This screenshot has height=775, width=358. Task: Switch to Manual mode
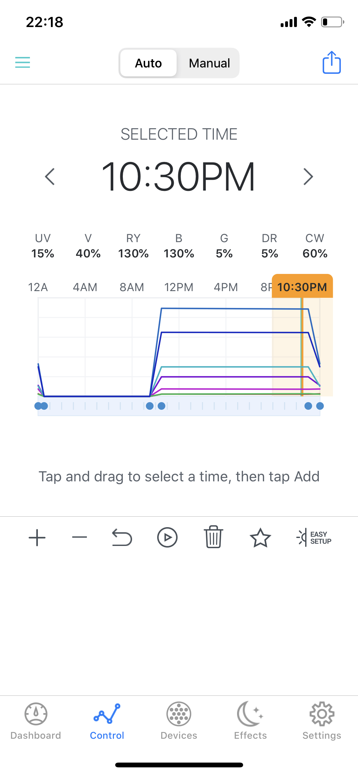(x=209, y=63)
